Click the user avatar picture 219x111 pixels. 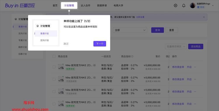(192, 6)
